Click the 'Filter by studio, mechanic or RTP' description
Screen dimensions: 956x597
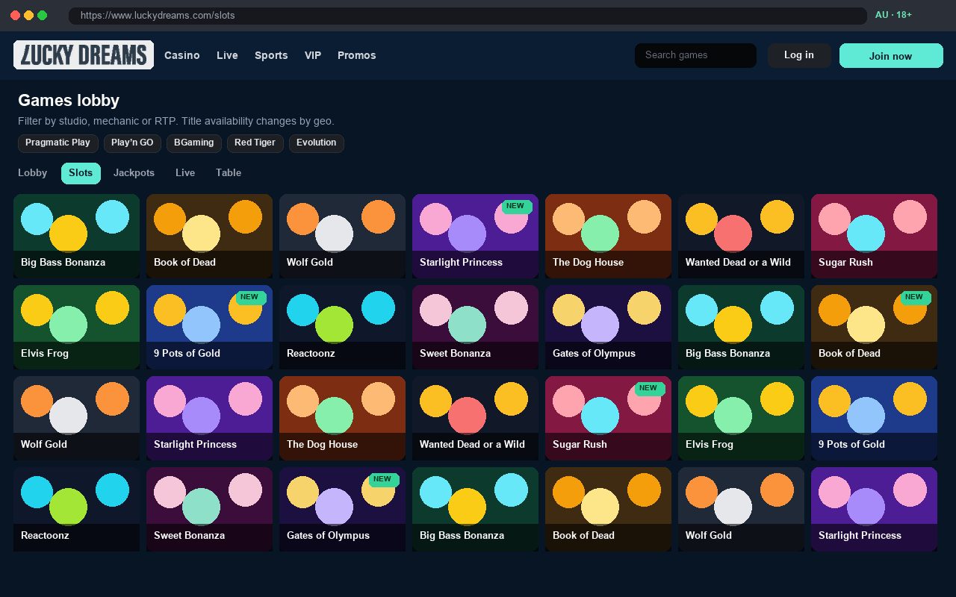point(176,121)
